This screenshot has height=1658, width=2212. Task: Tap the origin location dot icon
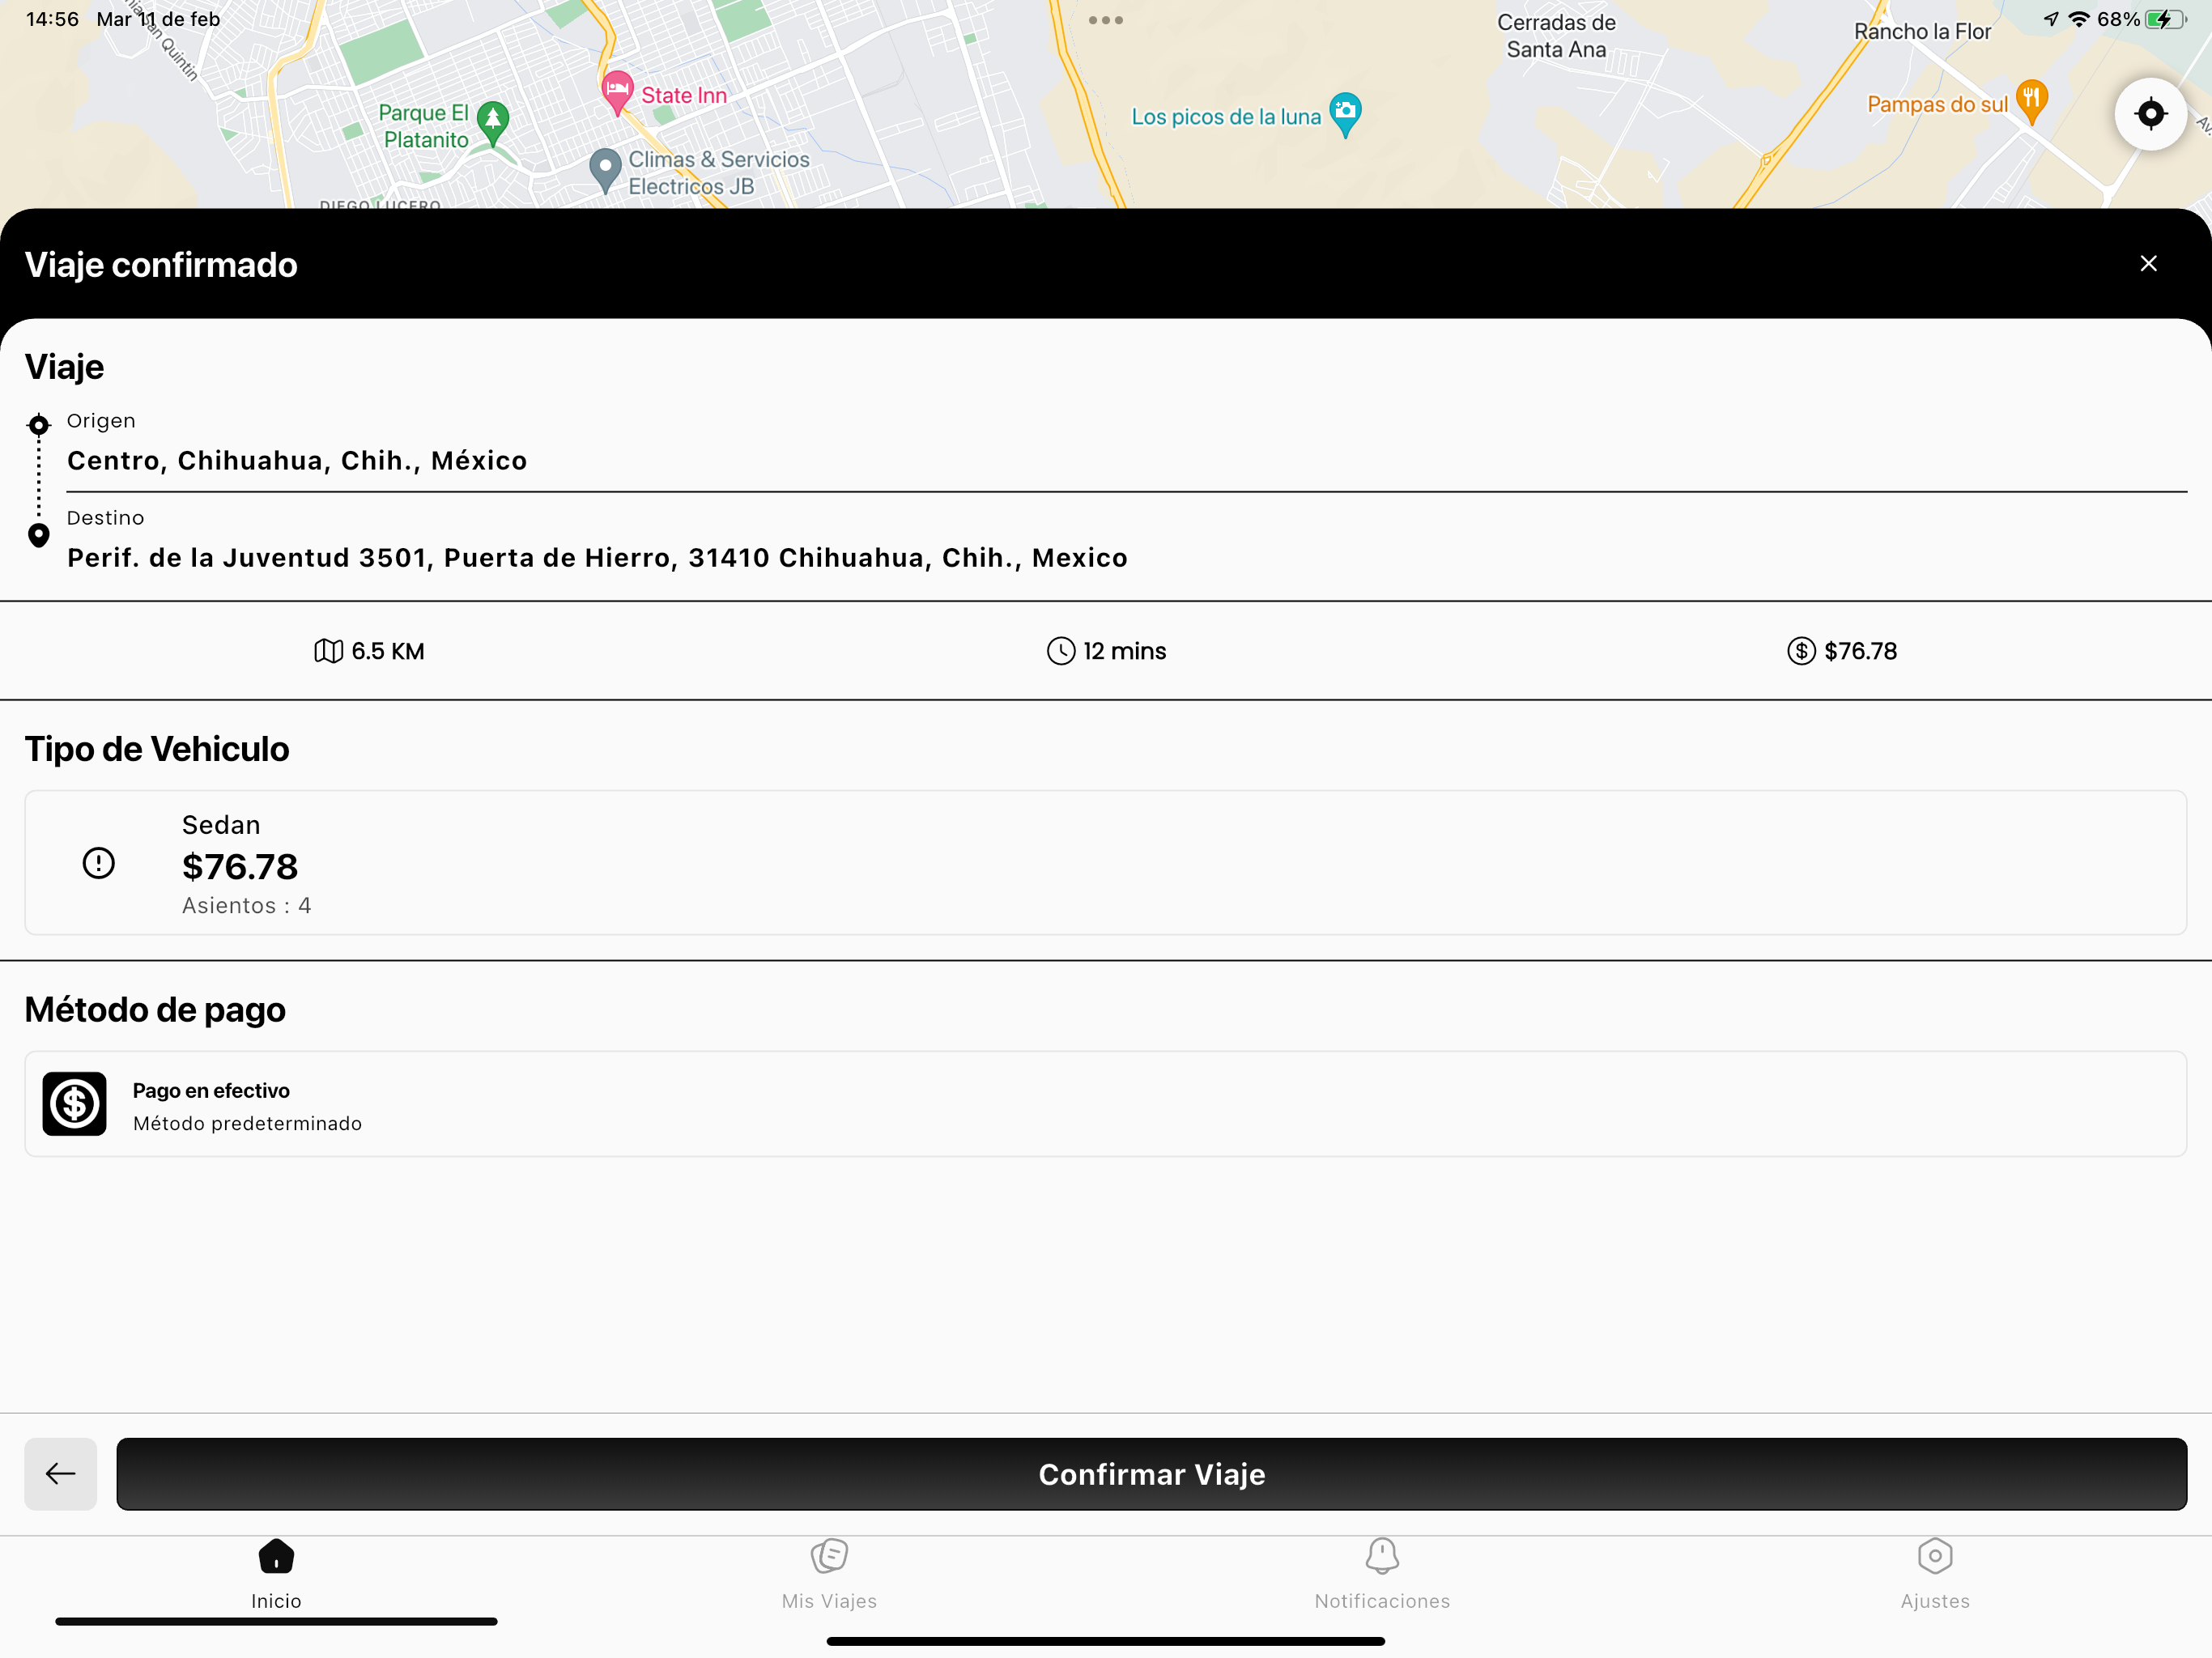tap(38, 425)
